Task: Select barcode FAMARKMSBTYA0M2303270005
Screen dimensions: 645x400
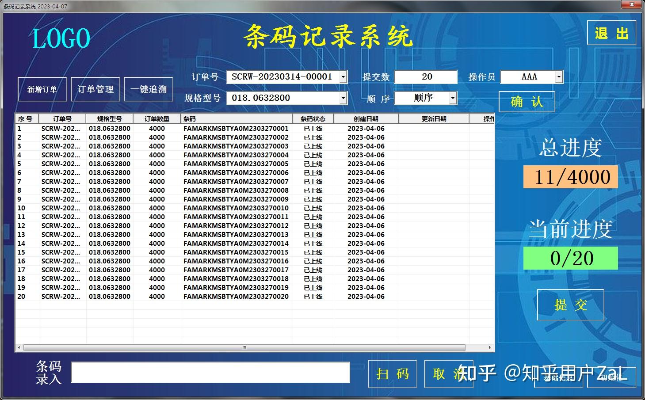Action: click(x=236, y=164)
